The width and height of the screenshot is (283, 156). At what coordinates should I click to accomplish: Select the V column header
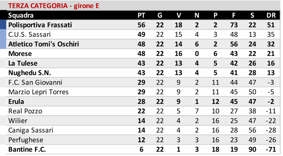[x=179, y=15]
